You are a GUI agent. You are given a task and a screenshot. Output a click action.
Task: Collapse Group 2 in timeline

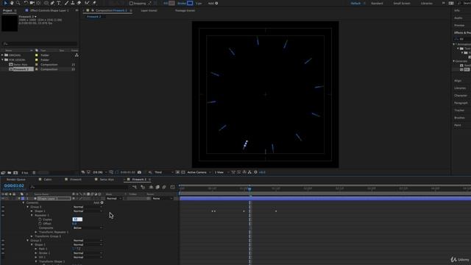(28, 241)
